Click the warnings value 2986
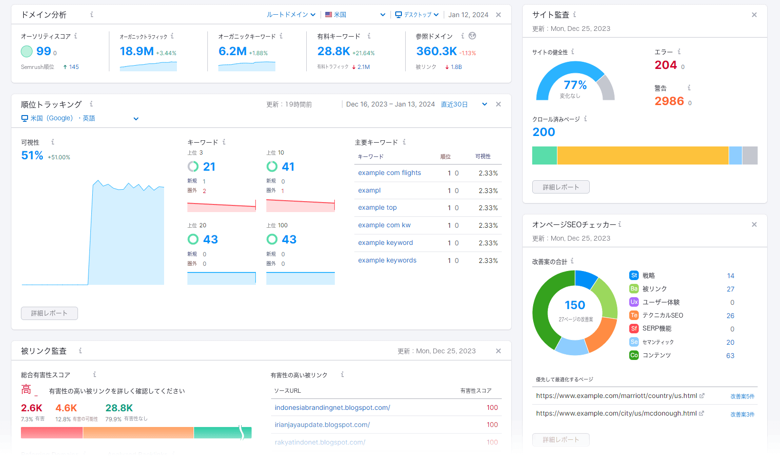 669,101
